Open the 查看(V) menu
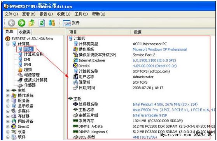 pos(29,14)
